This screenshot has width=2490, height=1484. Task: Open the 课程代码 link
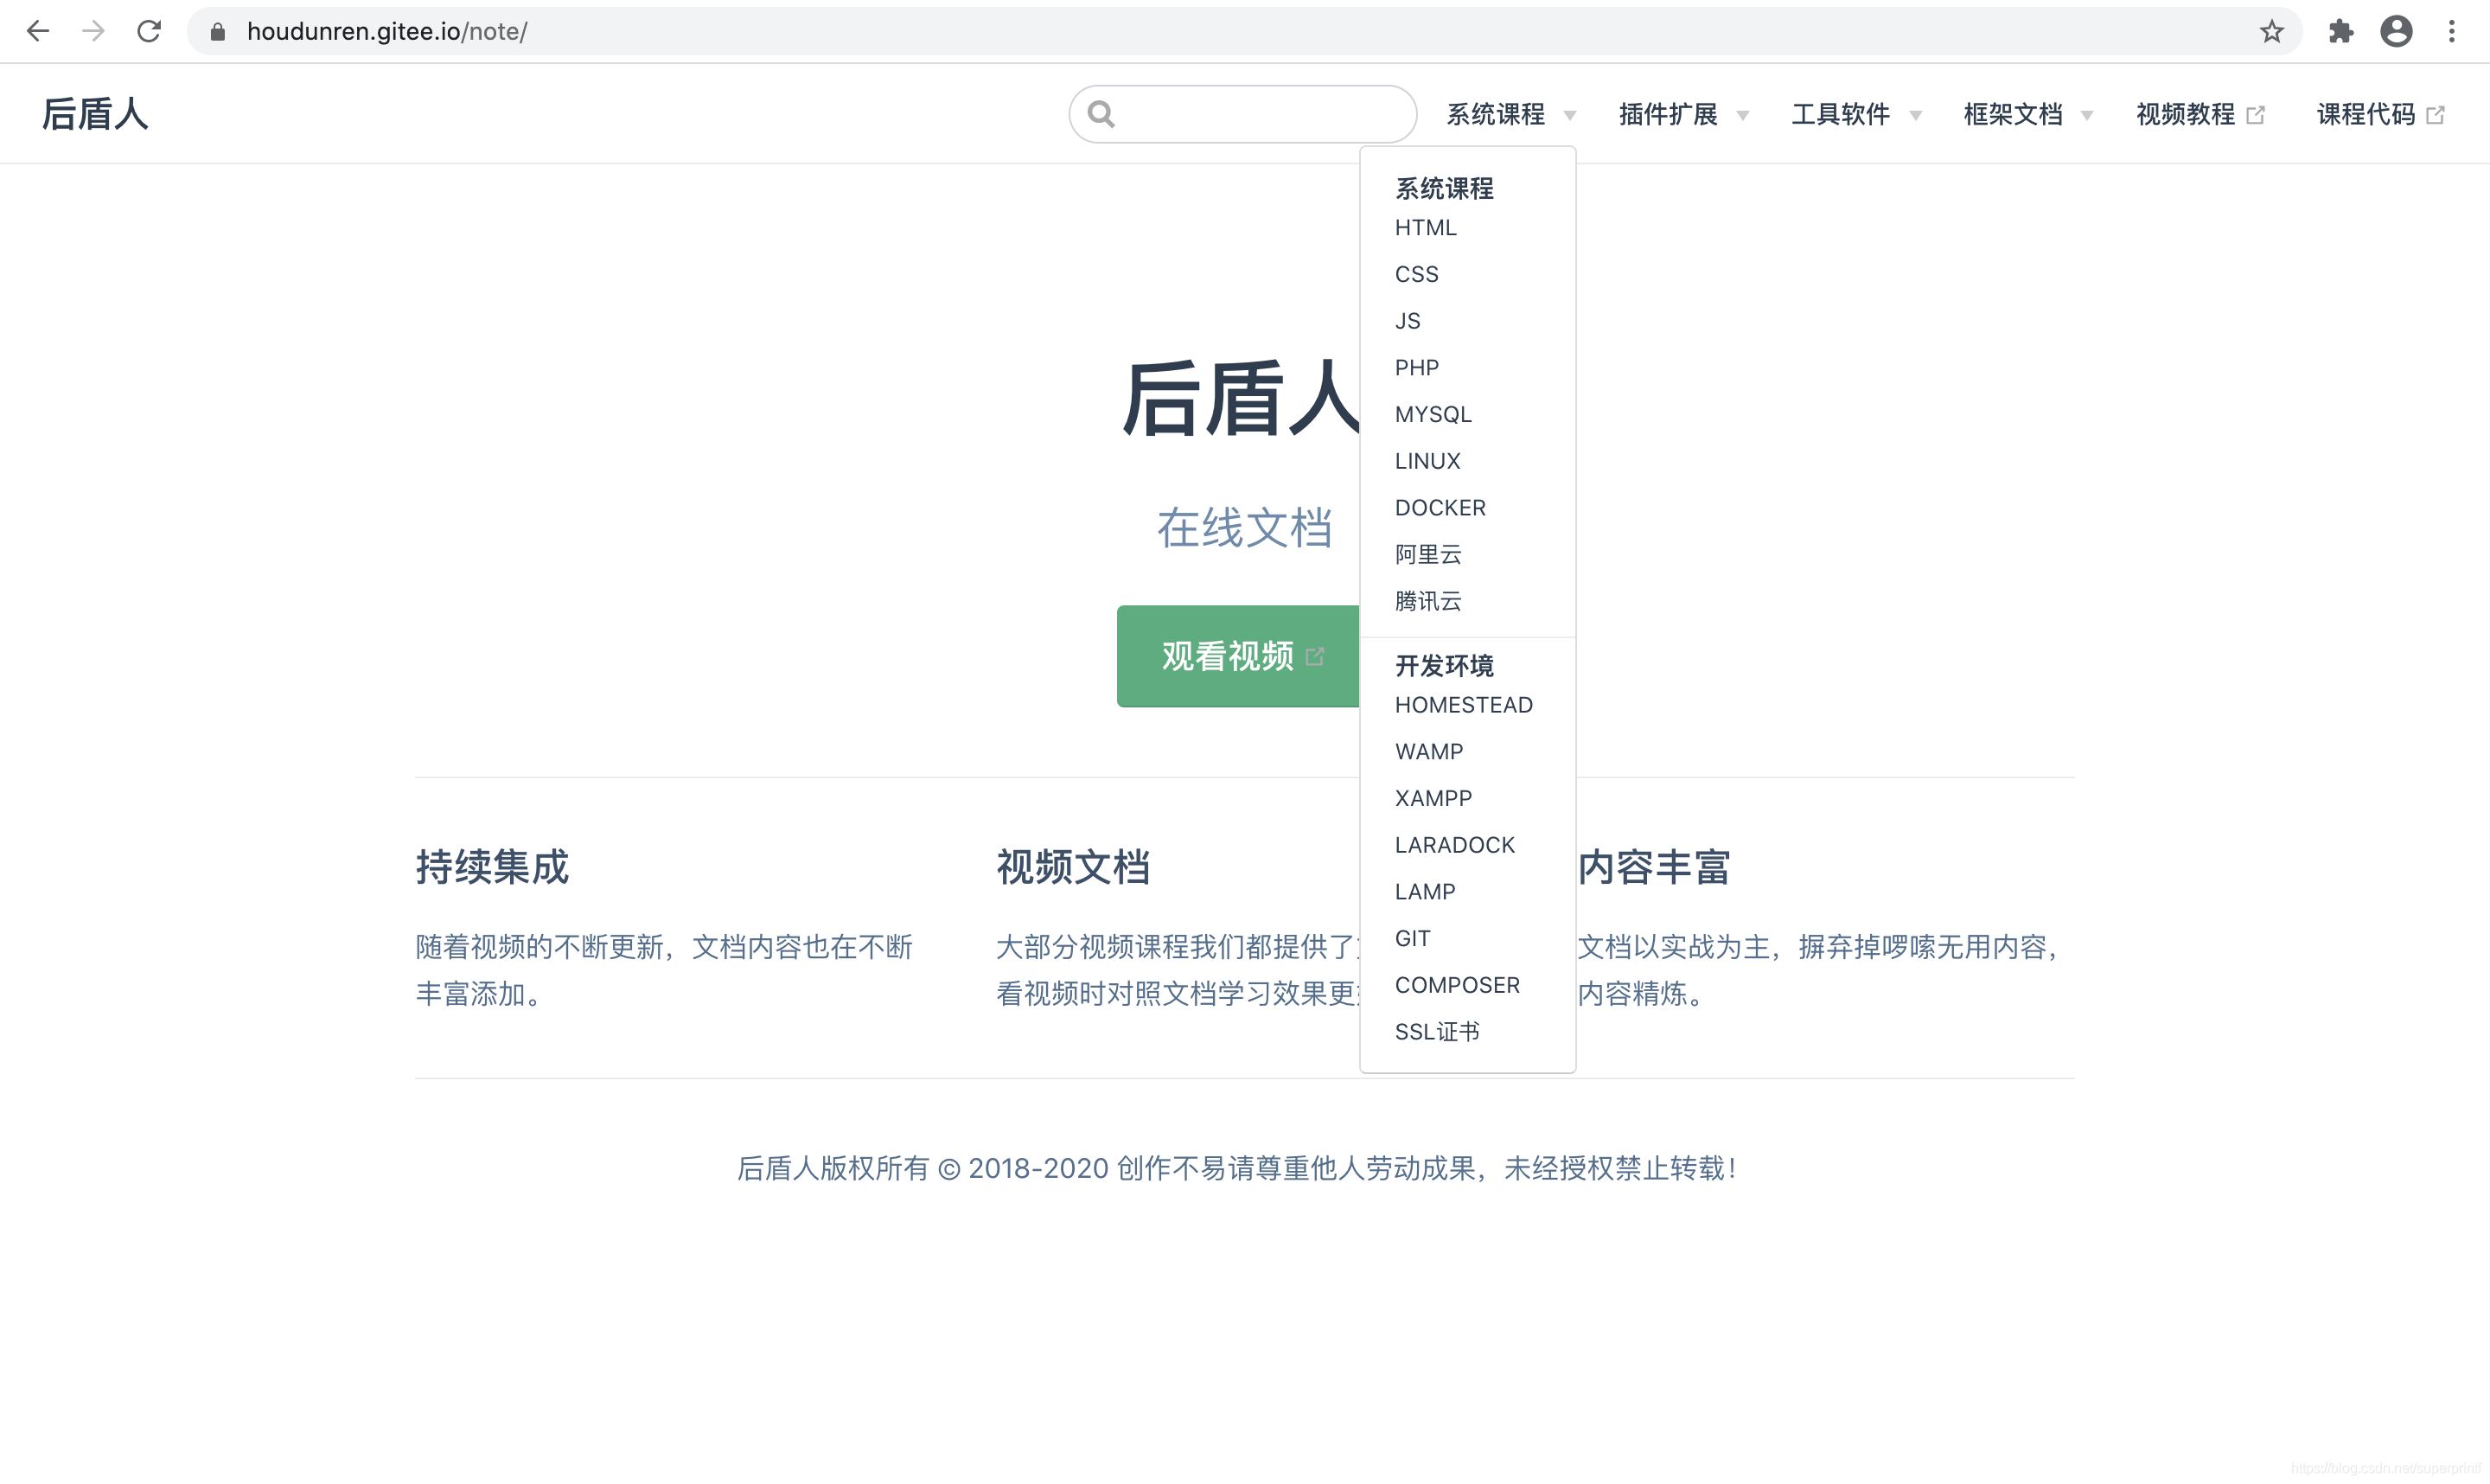(2366, 115)
